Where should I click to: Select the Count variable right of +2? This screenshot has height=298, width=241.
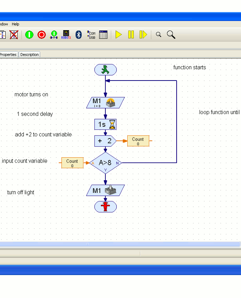(138, 141)
